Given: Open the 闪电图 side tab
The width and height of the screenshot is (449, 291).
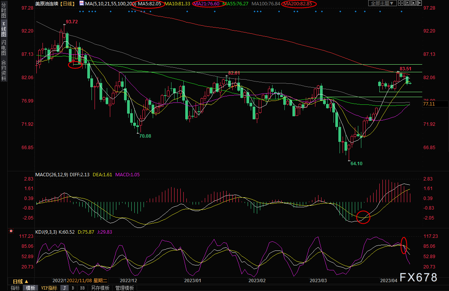Looking at the screenshot, I should [x=4, y=48].
